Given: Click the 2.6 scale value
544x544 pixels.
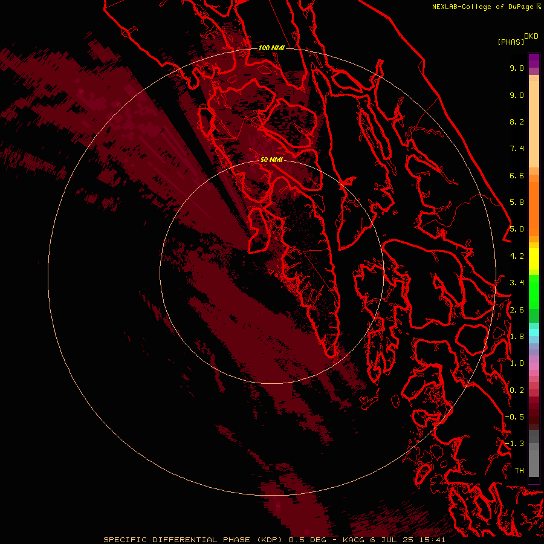Looking at the screenshot, I should [x=517, y=310].
